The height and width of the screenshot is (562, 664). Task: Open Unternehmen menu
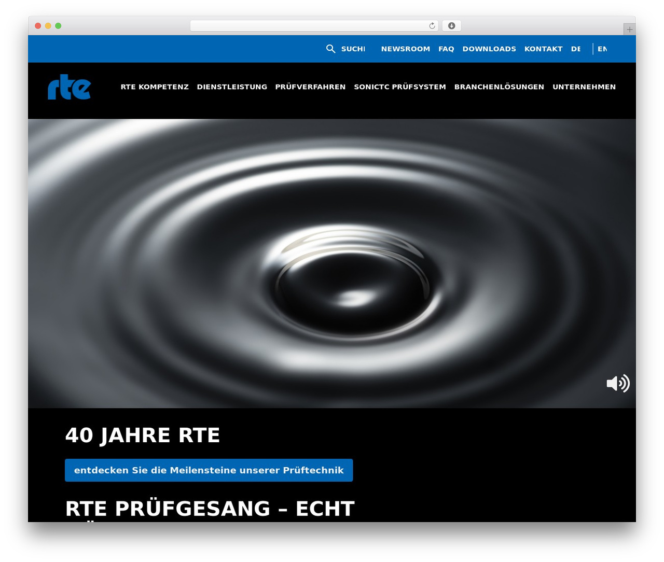pos(584,87)
